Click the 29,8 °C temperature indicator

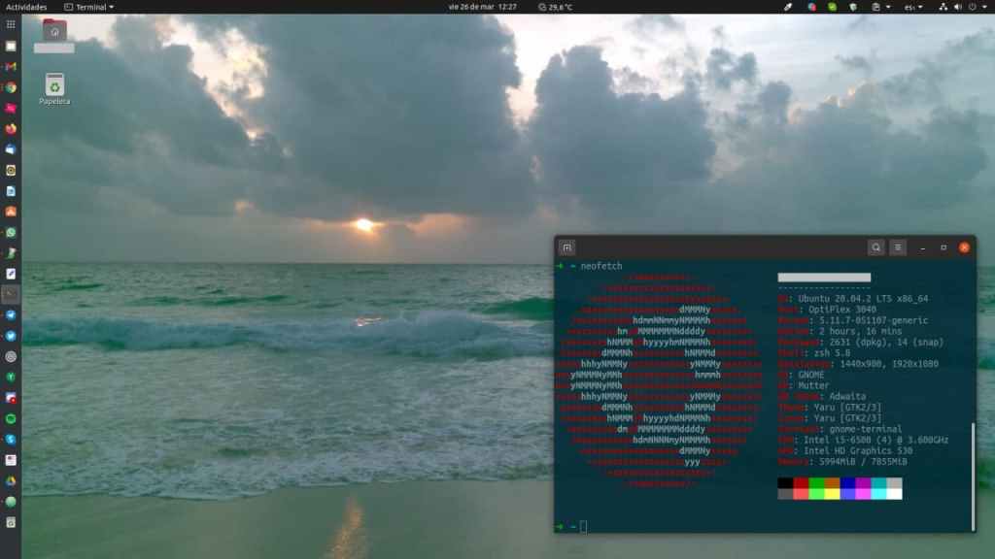coord(555,7)
